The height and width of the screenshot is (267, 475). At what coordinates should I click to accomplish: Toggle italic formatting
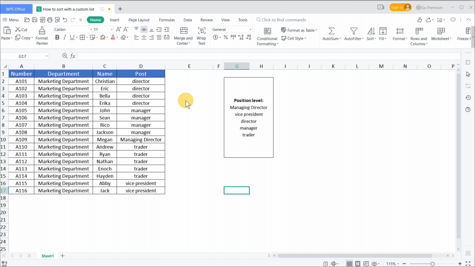65,37
